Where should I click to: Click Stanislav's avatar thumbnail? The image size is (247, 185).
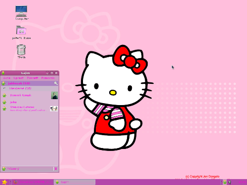tap(54, 109)
